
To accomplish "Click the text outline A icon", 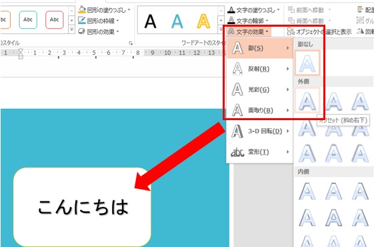I will [231, 20].
